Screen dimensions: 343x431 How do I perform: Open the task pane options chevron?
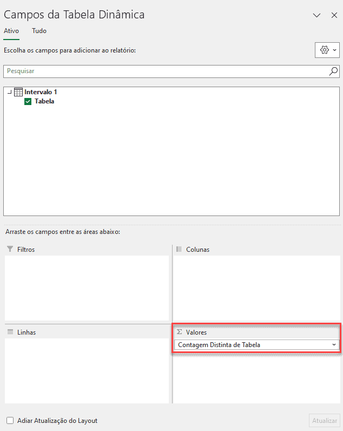[316, 15]
